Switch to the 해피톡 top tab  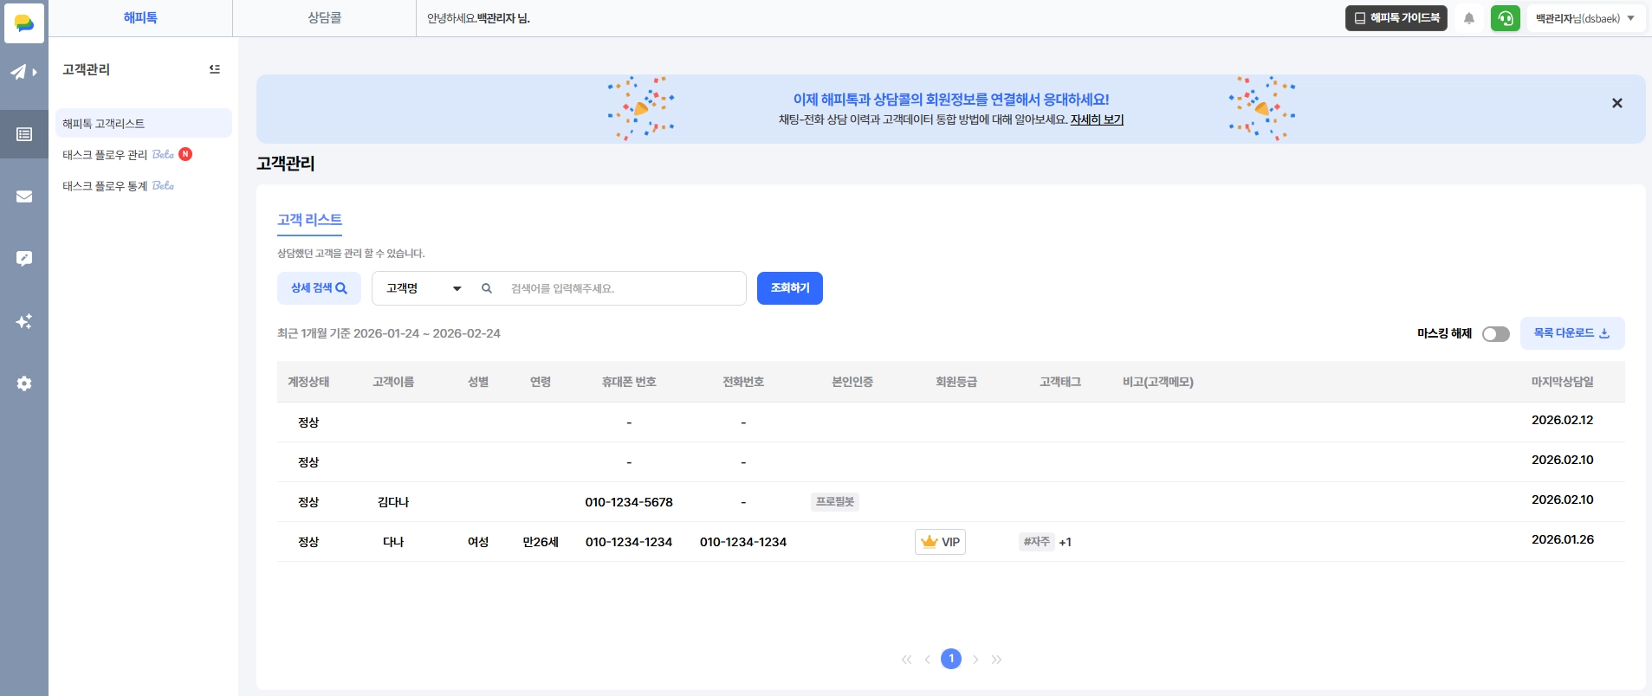coord(140,18)
